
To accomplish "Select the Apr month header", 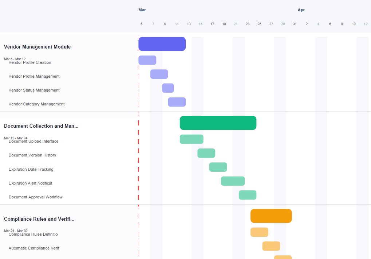I will (301, 10).
